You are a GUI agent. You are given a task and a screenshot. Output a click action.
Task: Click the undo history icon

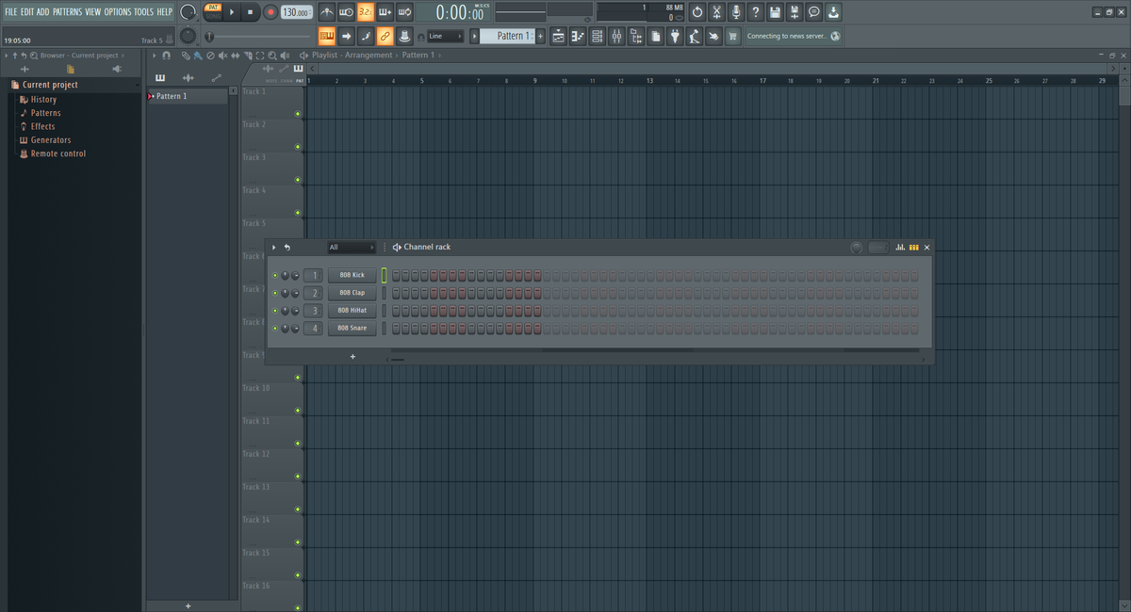click(697, 12)
